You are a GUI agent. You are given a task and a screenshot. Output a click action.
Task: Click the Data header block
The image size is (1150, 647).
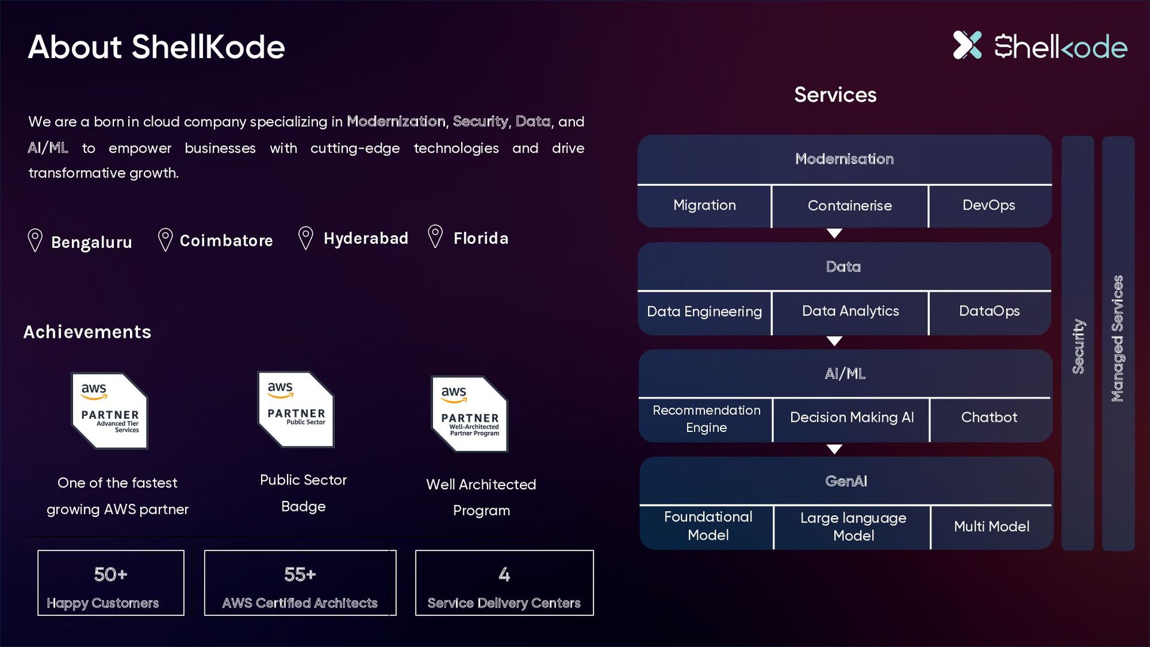(844, 267)
